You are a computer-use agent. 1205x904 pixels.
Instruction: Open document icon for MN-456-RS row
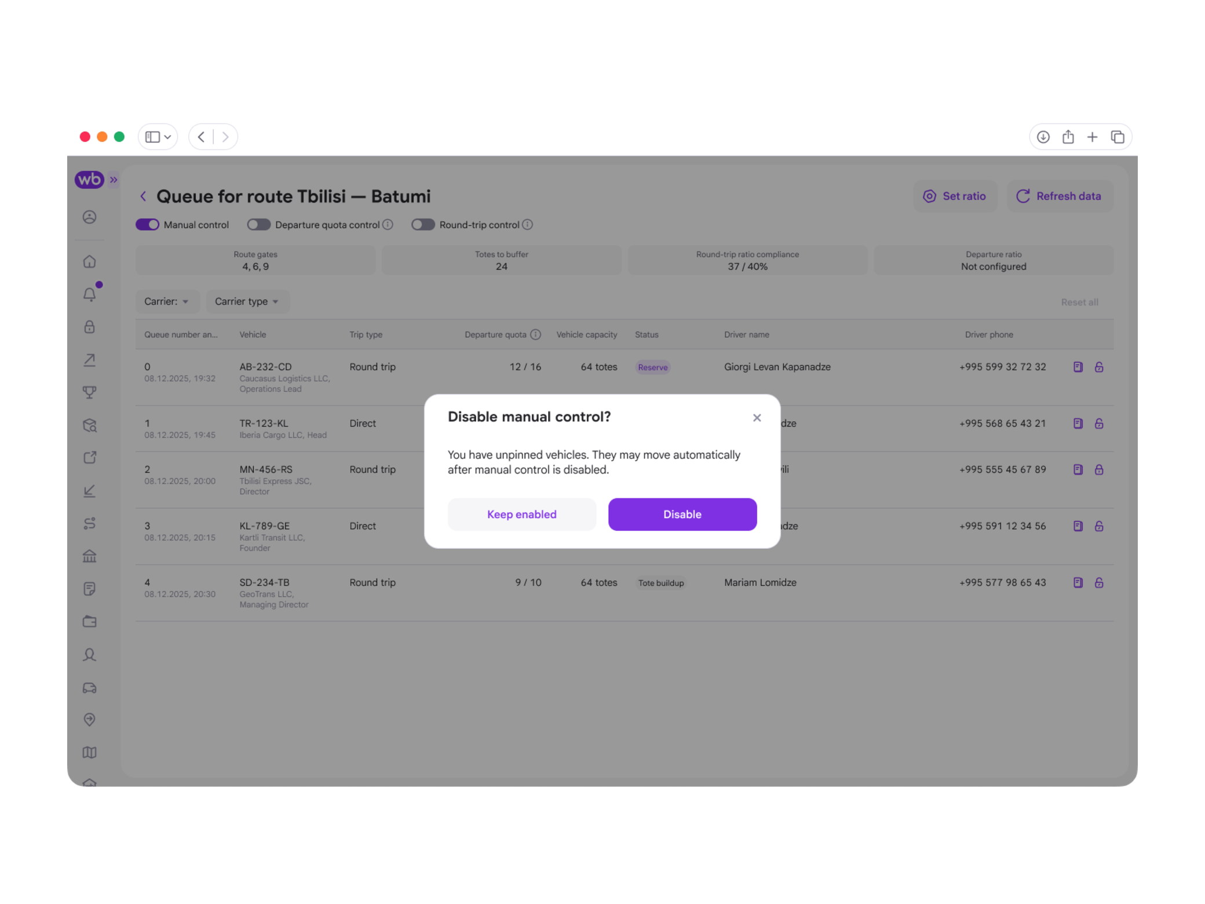[1078, 469]
